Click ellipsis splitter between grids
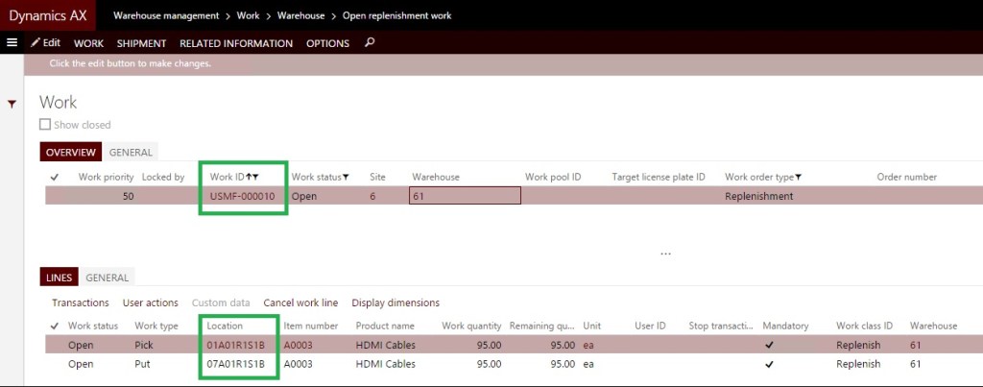The width and height of the screenshot is (983, 387). 665,254
